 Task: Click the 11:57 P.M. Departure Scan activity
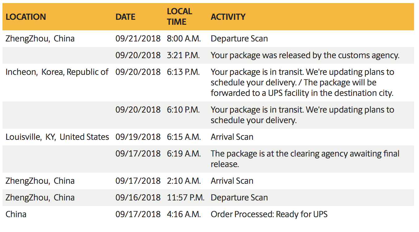tap(239, 198)
